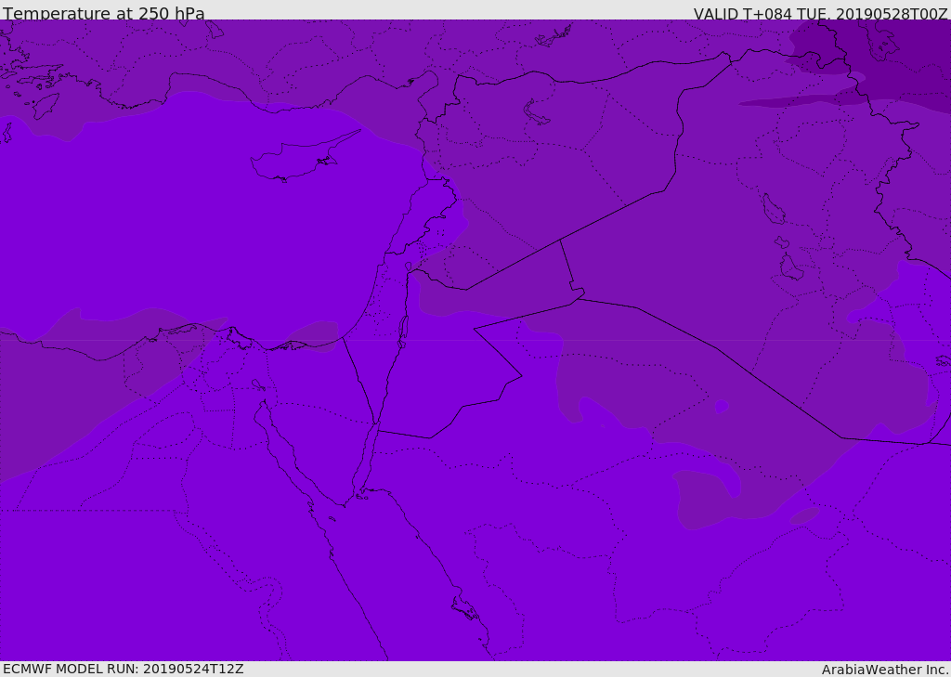Click the 'VALID T+084 TUE. 20190528T00Z' label
The image size is (951, 677).
821,14
